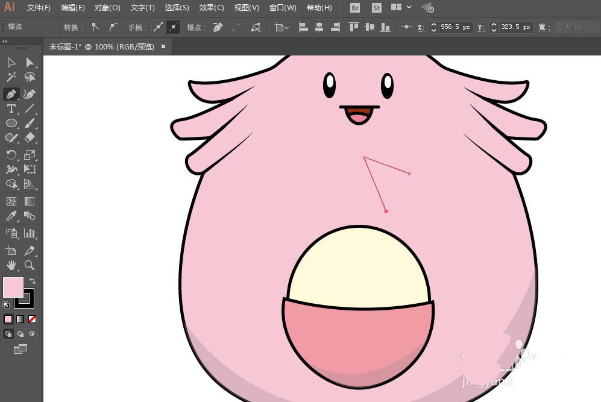Pick the Paintbrush tool
The height and width of the screenshot is (402, 601).
30,124
